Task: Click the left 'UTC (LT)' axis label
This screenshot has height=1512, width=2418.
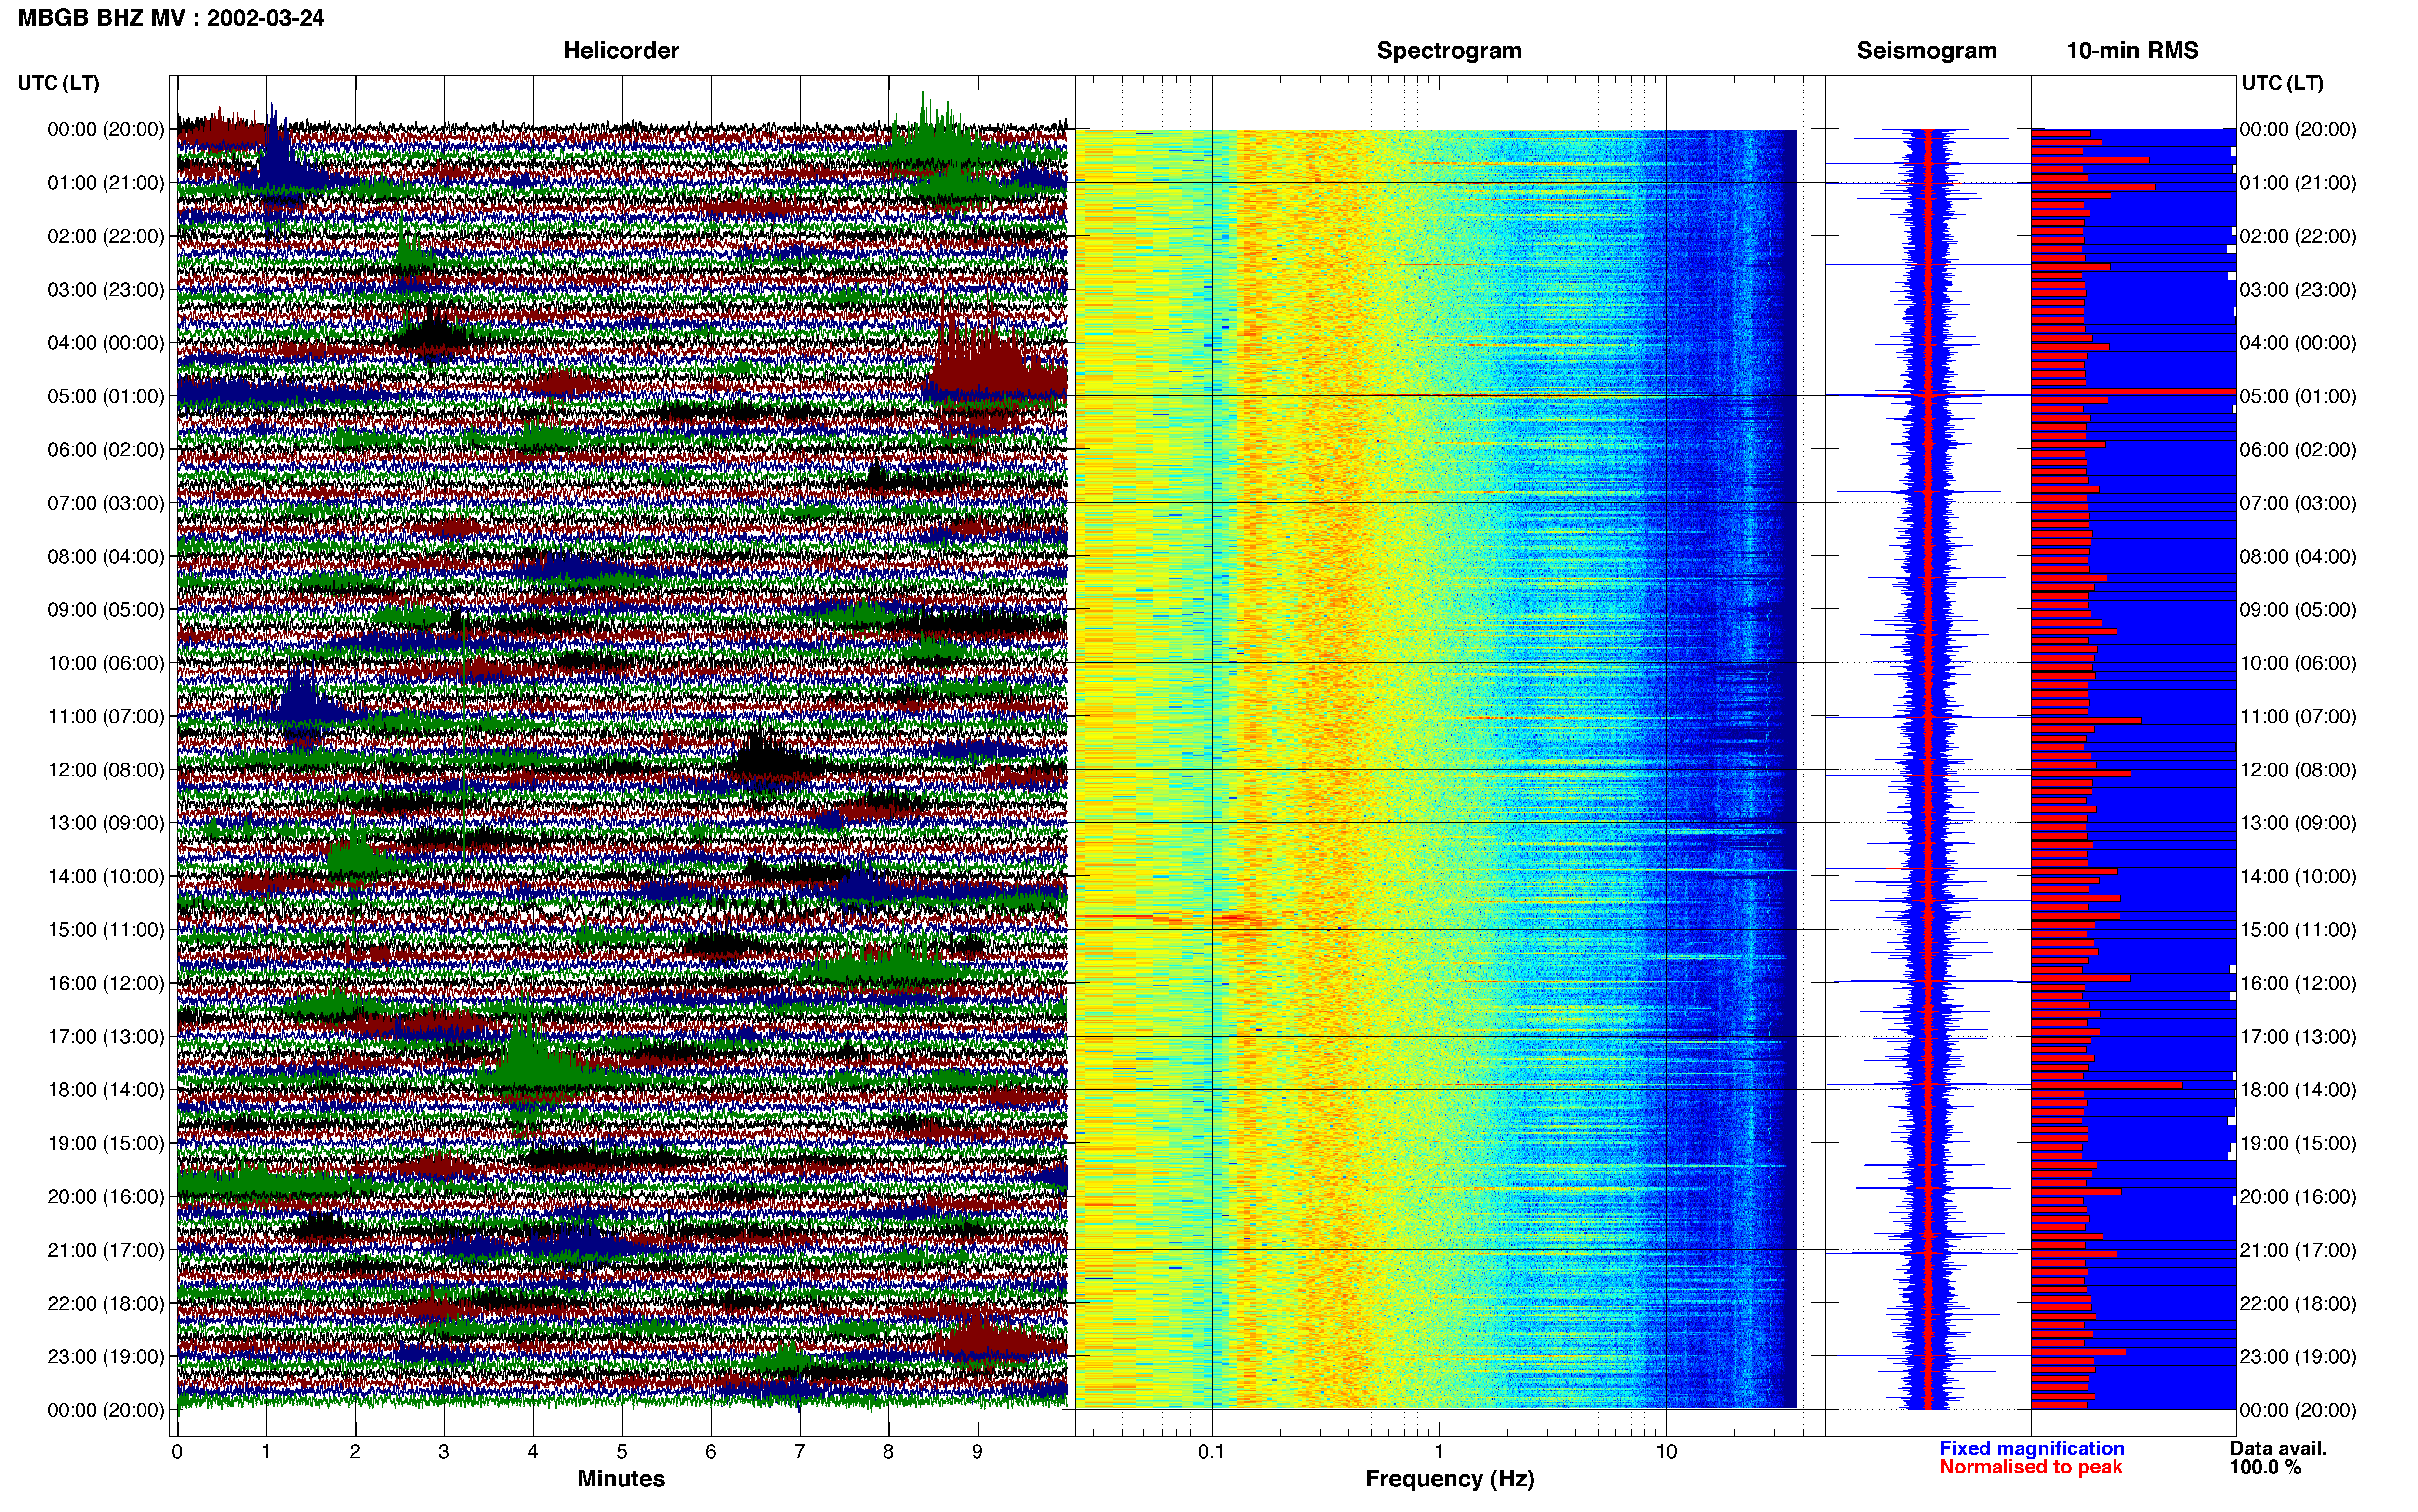Action: 59,83
